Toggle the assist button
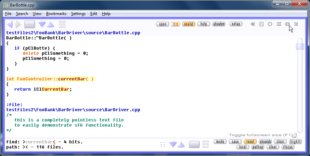Image resolution: width=310 pixels, height=156 pixels. click(x=189, y=24)
